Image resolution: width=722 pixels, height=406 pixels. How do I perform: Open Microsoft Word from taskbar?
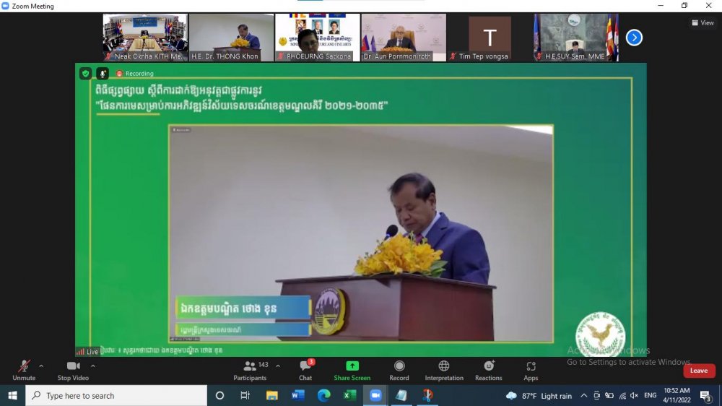coord(298,396)
